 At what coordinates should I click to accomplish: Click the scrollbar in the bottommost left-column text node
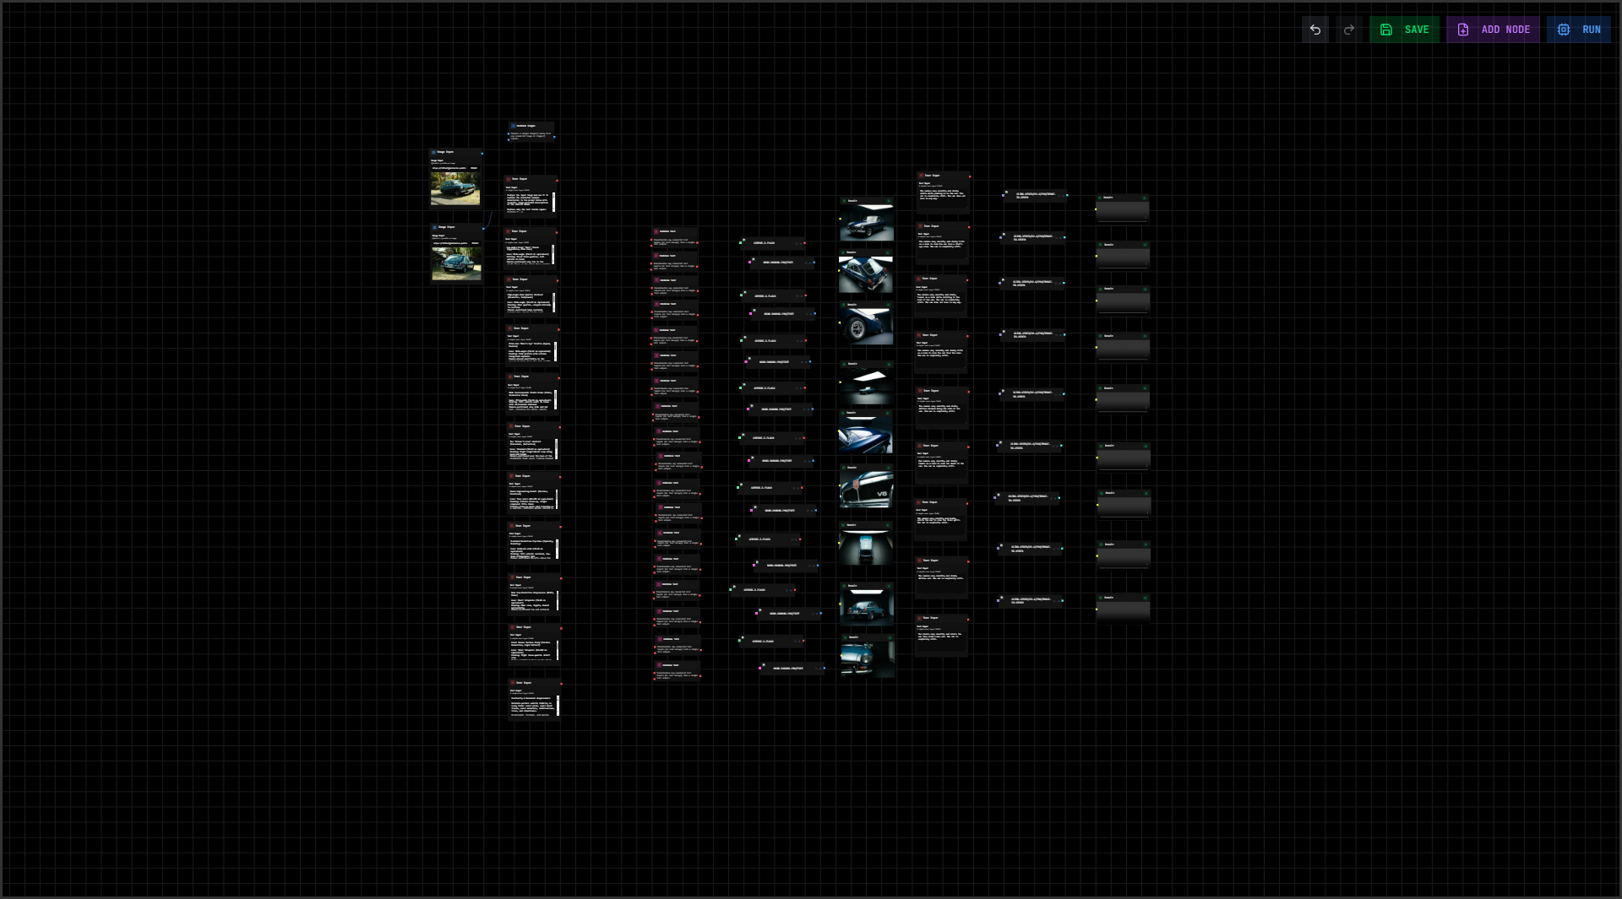point(558,705)
